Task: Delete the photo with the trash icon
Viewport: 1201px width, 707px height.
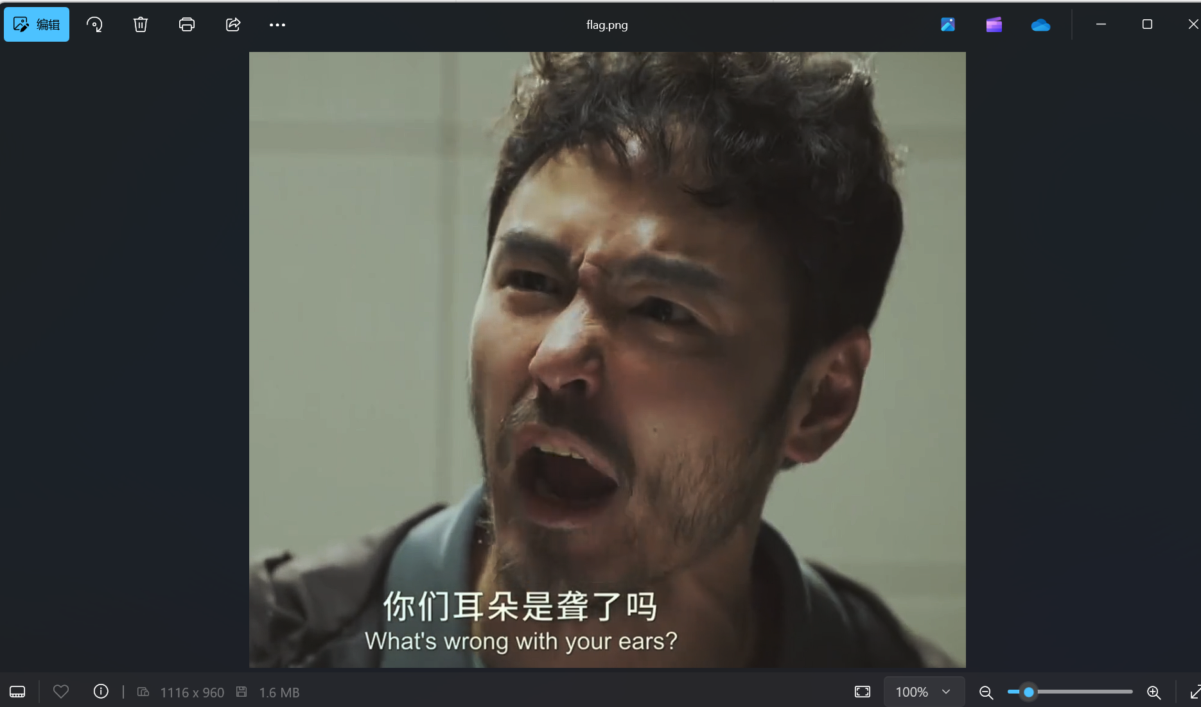Action: pos(141,24)
